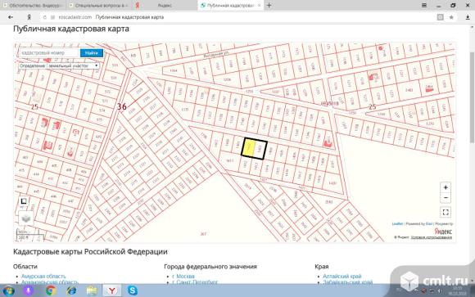Switch to the Обстоятельство. Видеоур tab
Image resolution: width=475 pixels, height=297 pixels.
click(33, 6)
